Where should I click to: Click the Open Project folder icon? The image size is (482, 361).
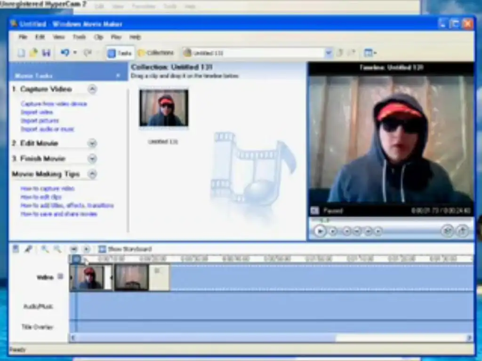click(33, 53)
